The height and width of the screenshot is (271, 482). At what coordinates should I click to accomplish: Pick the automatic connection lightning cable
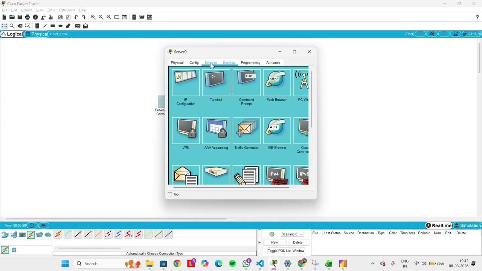pos(58,234)
